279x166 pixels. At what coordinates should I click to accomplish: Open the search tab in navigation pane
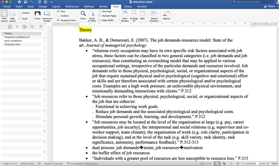(32, 26)
